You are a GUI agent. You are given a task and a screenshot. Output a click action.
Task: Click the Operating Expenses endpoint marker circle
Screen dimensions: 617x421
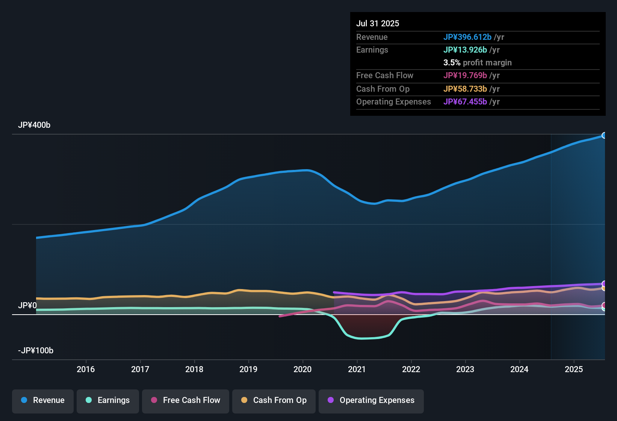point(603,284)
